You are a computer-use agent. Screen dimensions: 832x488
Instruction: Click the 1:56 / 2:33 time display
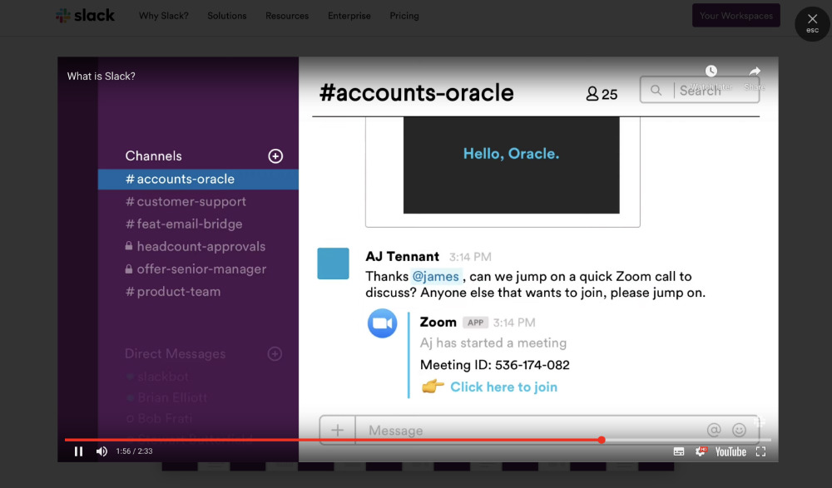[x=134, y=451]
